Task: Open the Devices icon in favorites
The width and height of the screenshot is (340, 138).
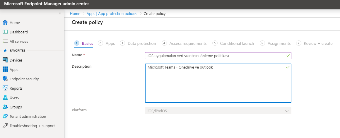Action: click(x=5, y=60)
